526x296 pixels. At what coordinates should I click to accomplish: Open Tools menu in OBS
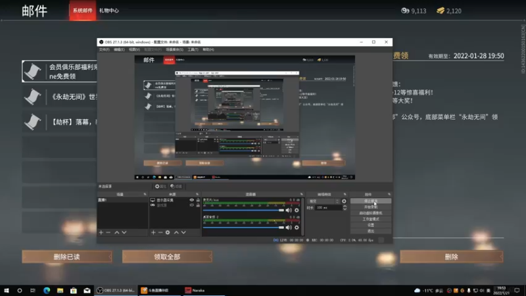coord(193,49)
